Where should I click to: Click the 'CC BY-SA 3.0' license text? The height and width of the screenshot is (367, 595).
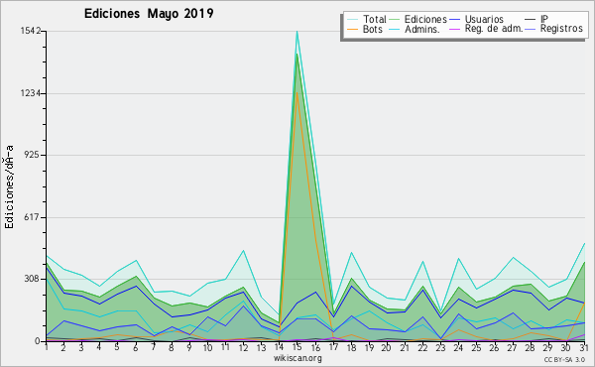pos(564,359)
